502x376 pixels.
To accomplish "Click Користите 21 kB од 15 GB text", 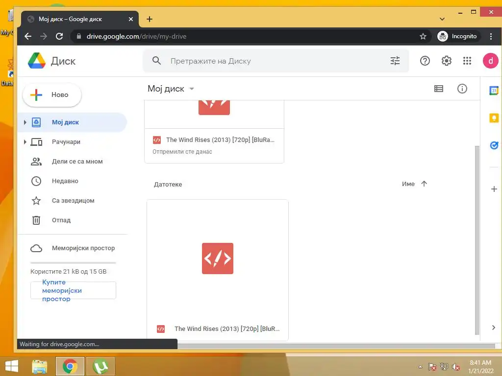I will [x=69, y=271].
